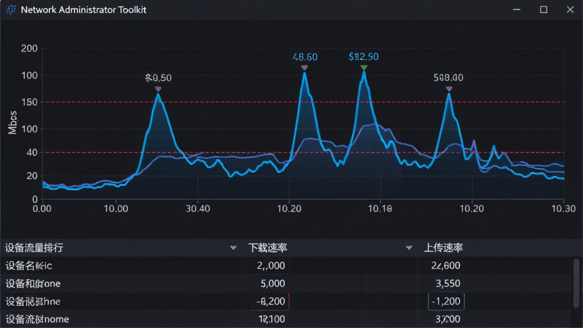Click the peak marker labeled 46.60

(305, 68)
